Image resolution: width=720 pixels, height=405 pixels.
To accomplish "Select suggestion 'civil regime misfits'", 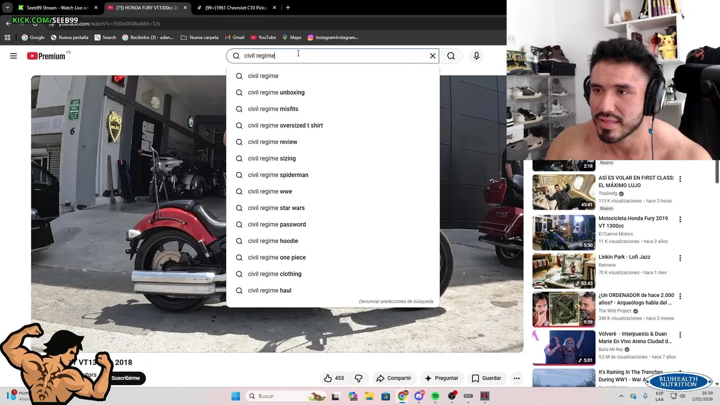I will (332, 109).
